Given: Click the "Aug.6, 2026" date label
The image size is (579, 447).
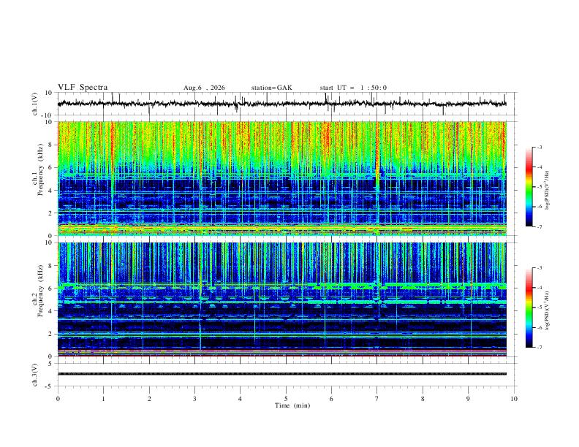Looking at the screenshot, I should [x=204, y=88].
